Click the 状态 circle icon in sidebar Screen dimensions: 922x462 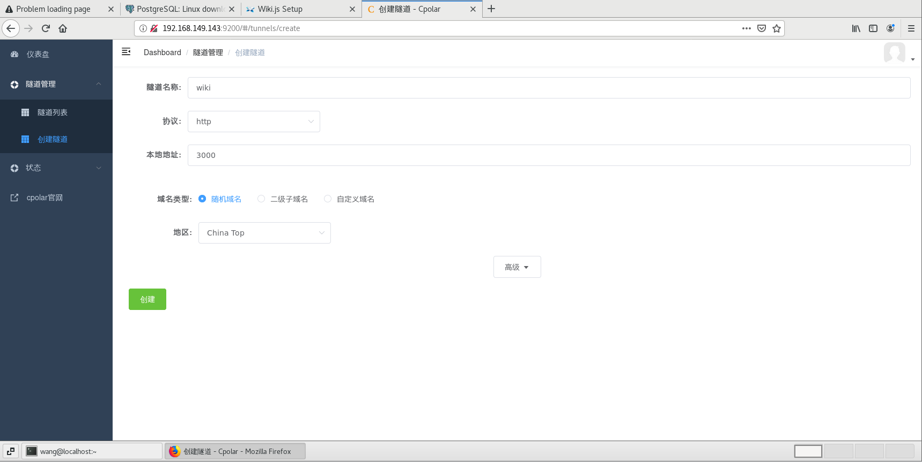point(14,168)
